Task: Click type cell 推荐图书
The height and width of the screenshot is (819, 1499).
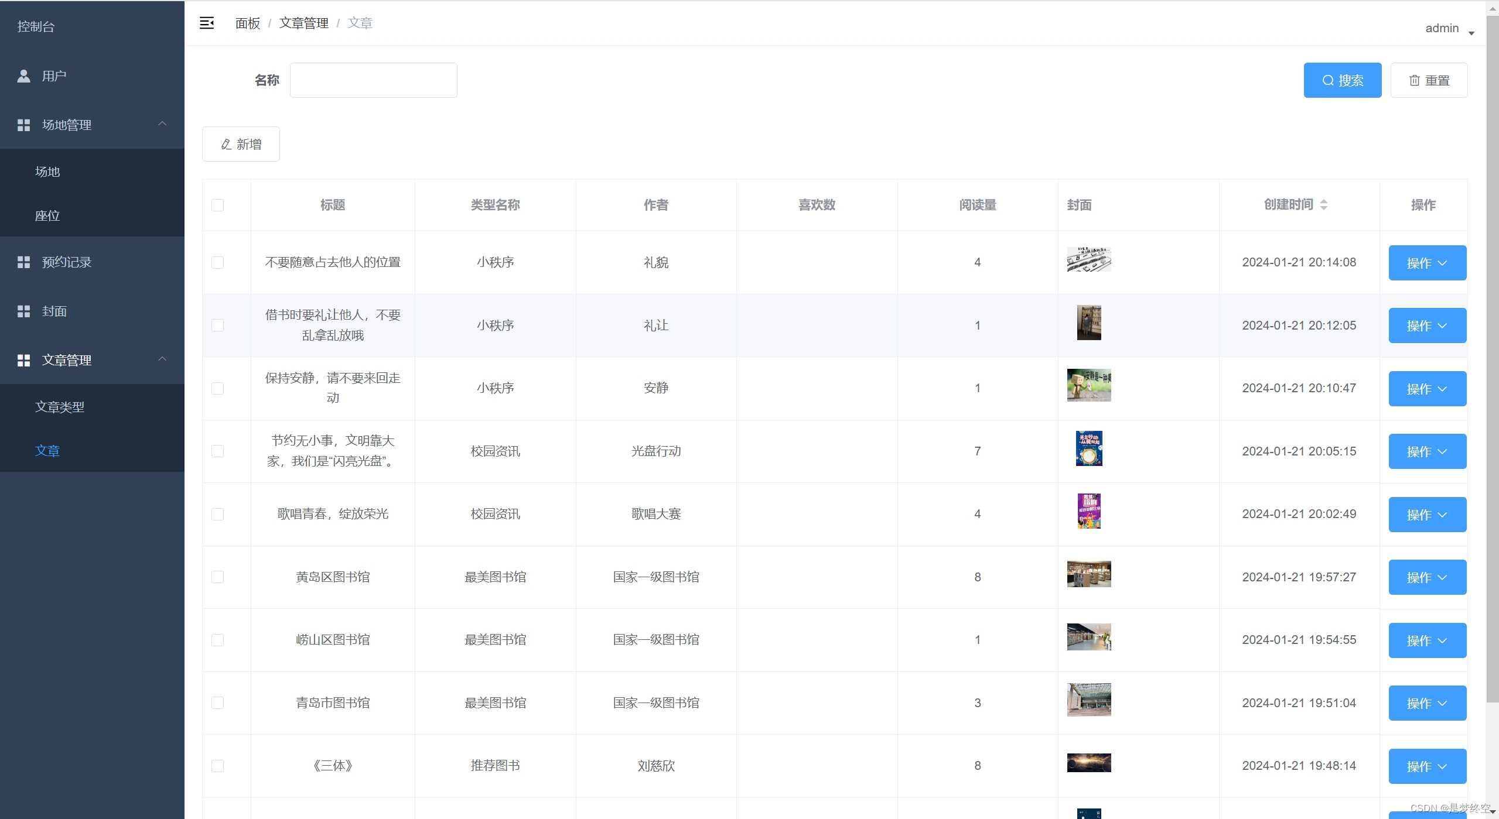Action: [495, 766]
